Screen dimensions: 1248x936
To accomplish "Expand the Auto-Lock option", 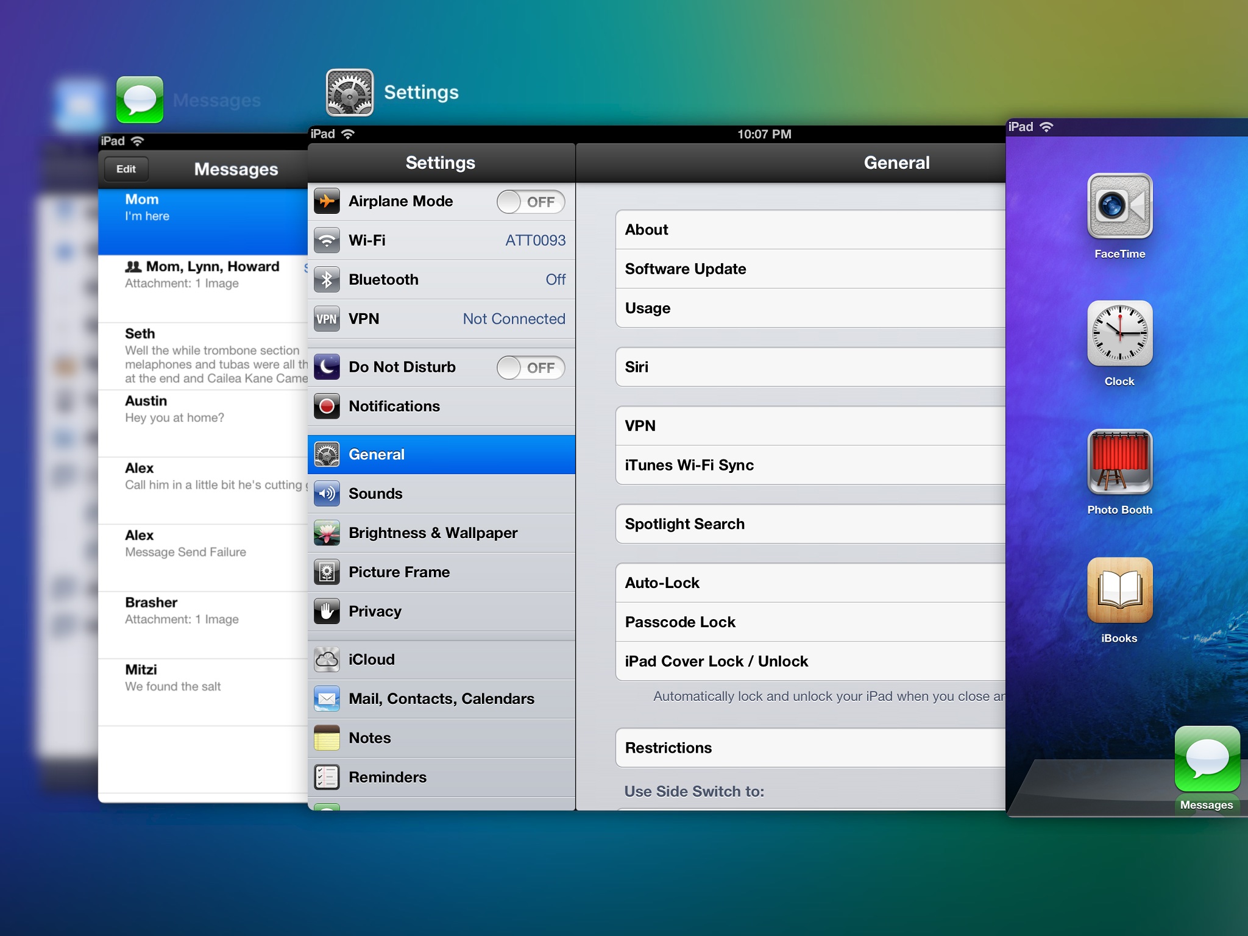I will [810, 583].
